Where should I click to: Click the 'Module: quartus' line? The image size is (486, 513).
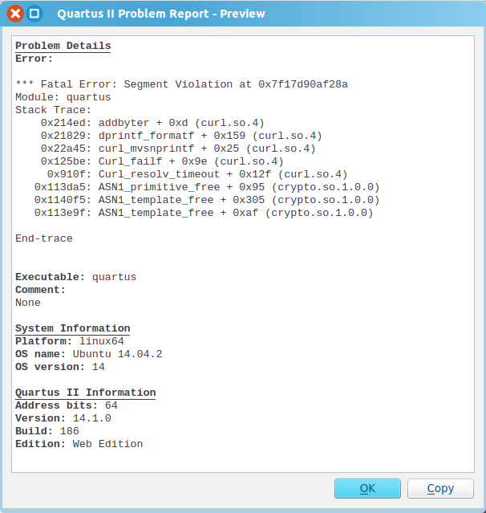click(x=63, y=97)
